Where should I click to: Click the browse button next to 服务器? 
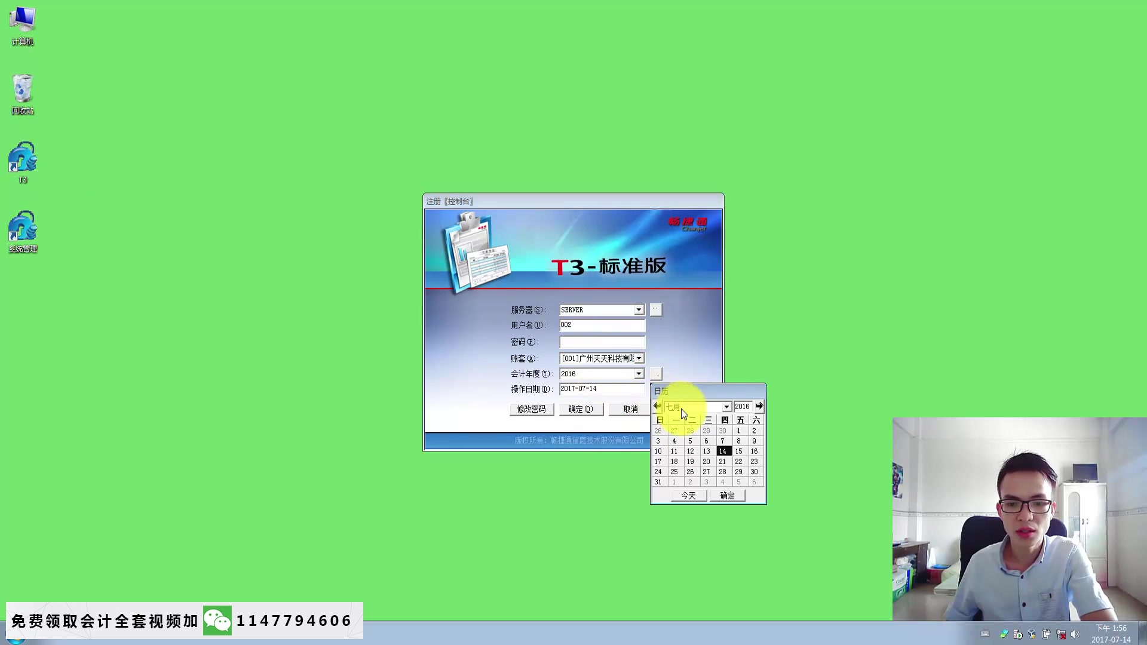[x=655, y=309]
